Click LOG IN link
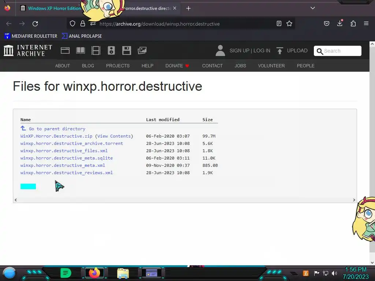375x281 pixels. point(261,50)
